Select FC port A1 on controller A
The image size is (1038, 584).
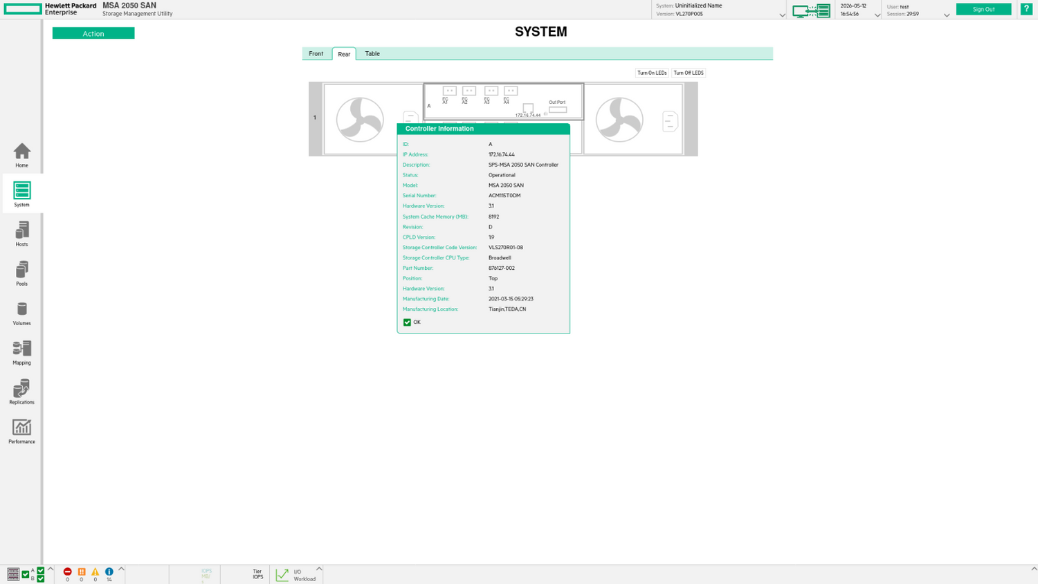449,91
